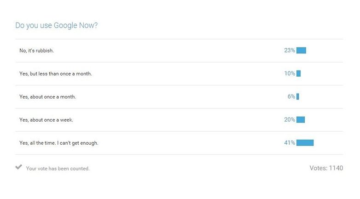Viewport: 360px width, 199px height.
Task: Click the 'Your vote has been counted.' message
Action: click(x=58, y=169)
